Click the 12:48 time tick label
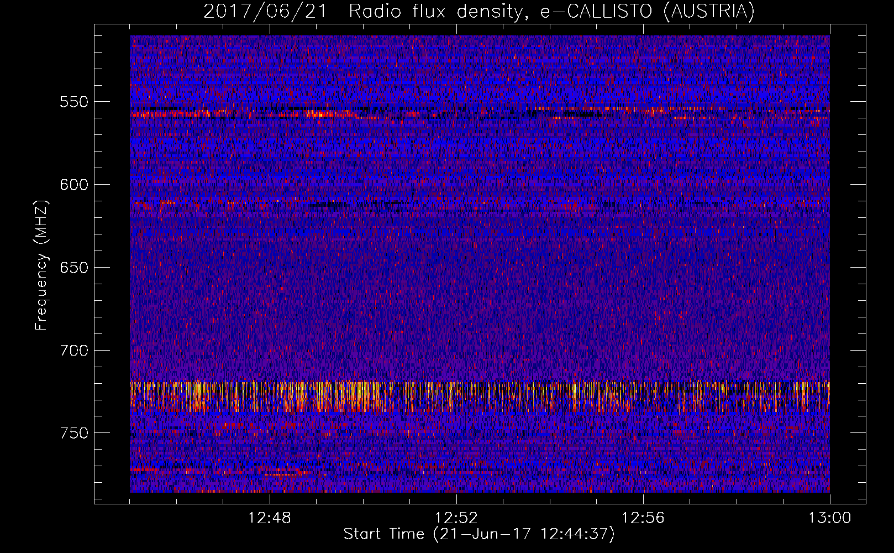894x553 pixels. 270,518
